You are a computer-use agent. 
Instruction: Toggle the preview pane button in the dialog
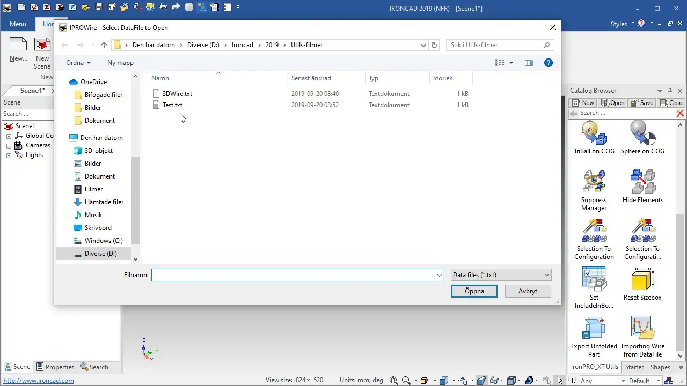(529, 63)
